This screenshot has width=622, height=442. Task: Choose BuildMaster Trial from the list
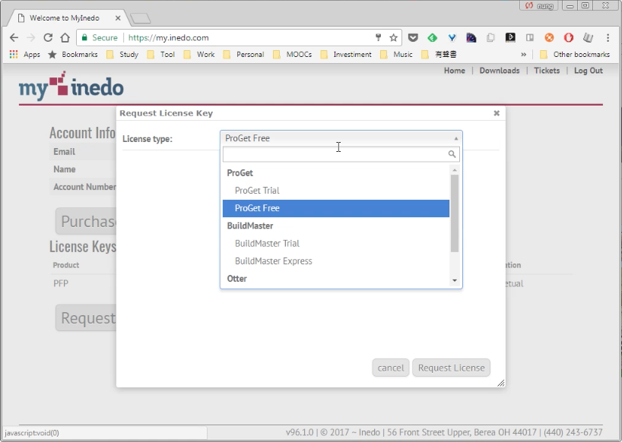point(336,244)
